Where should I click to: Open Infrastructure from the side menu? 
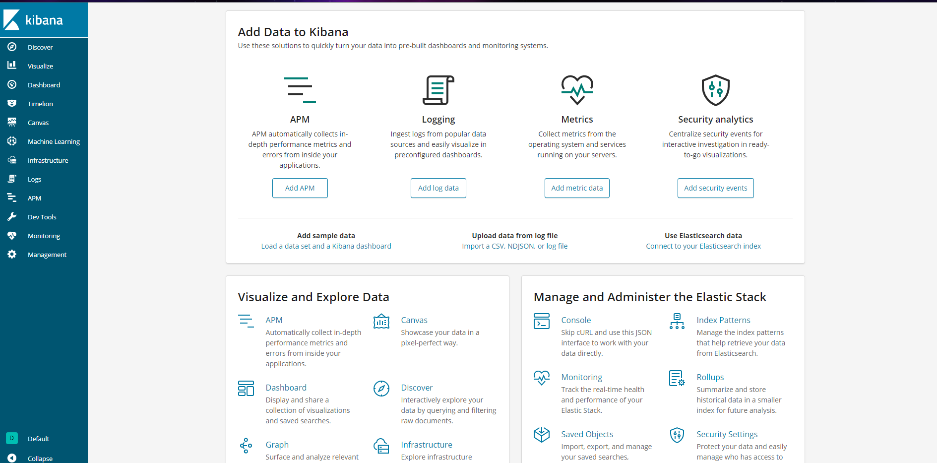(x=48, y=160)
